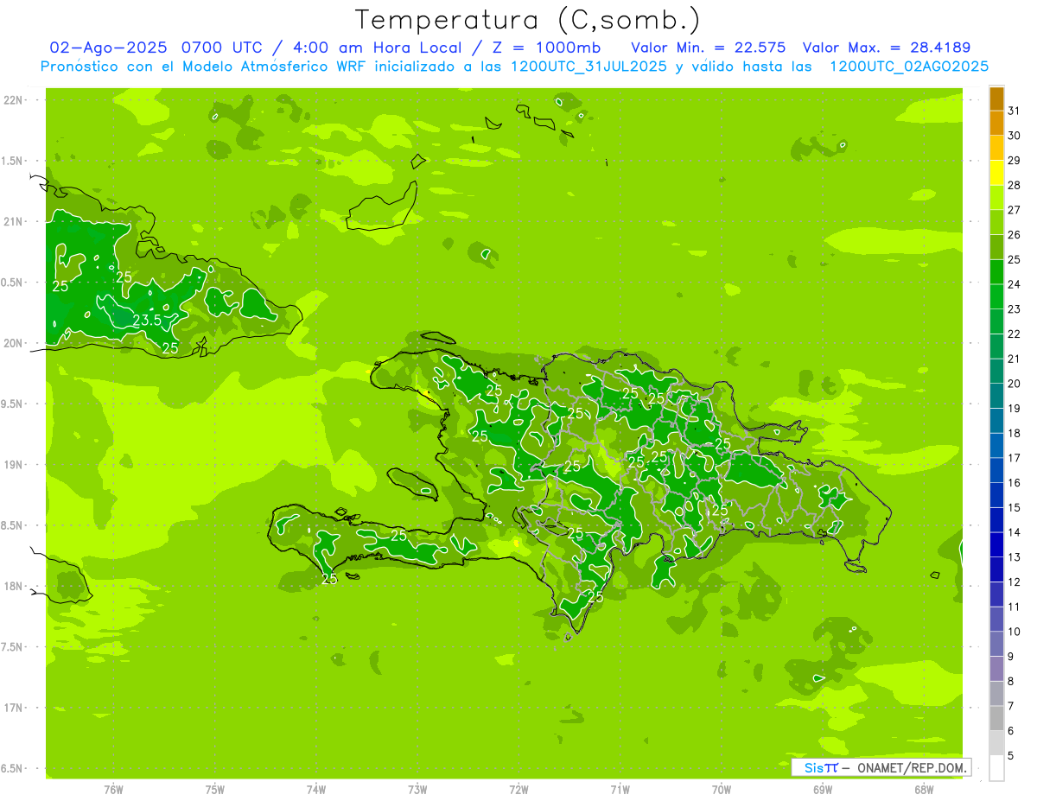Select the "Z = 1000mb" level text
This screenshot has width=1037, height=801.
click(x=546, y=48)
